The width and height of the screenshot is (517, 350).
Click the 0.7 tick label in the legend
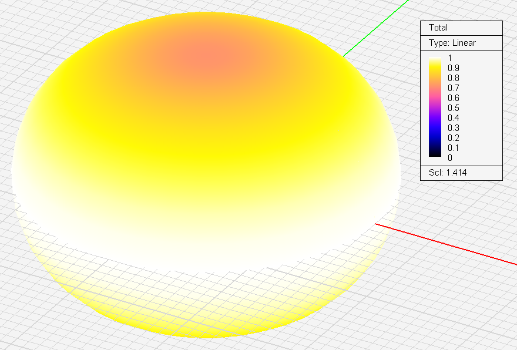[x=454, y=88]
